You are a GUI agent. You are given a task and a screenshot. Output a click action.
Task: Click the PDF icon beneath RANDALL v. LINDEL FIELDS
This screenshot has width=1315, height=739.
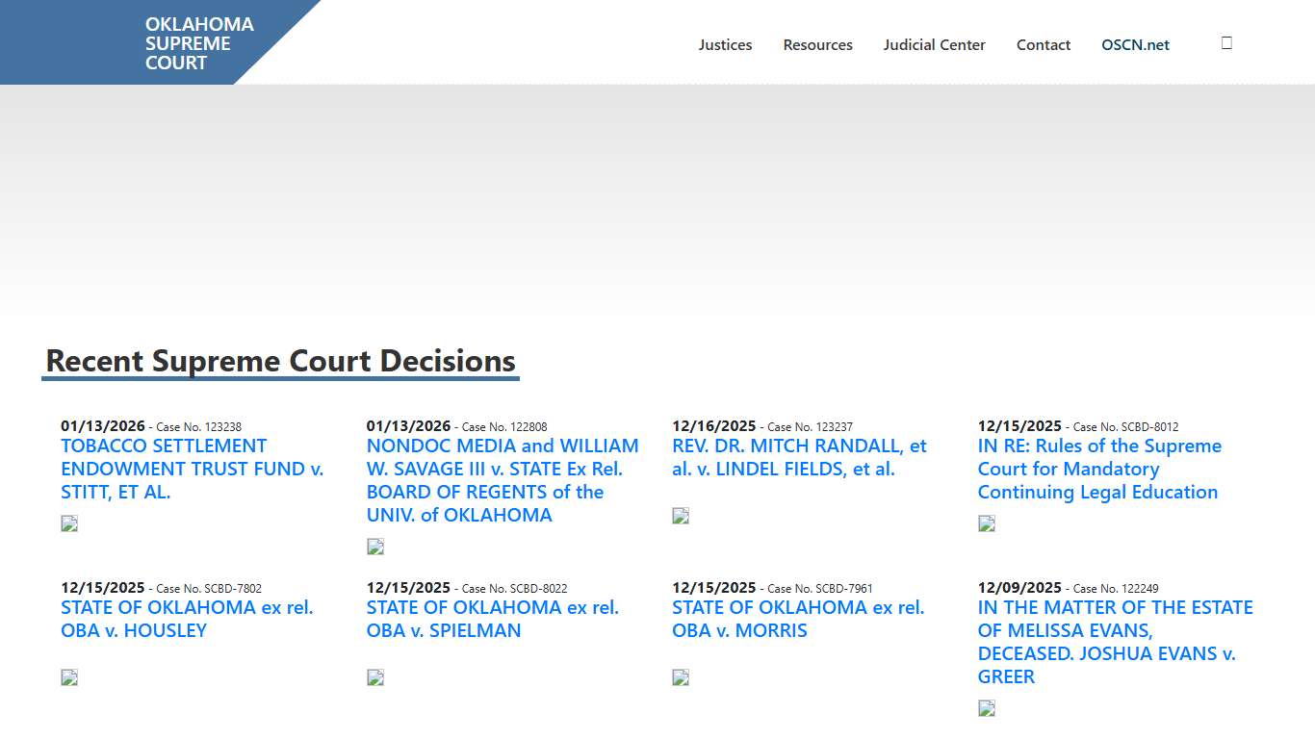pos(680,515)
